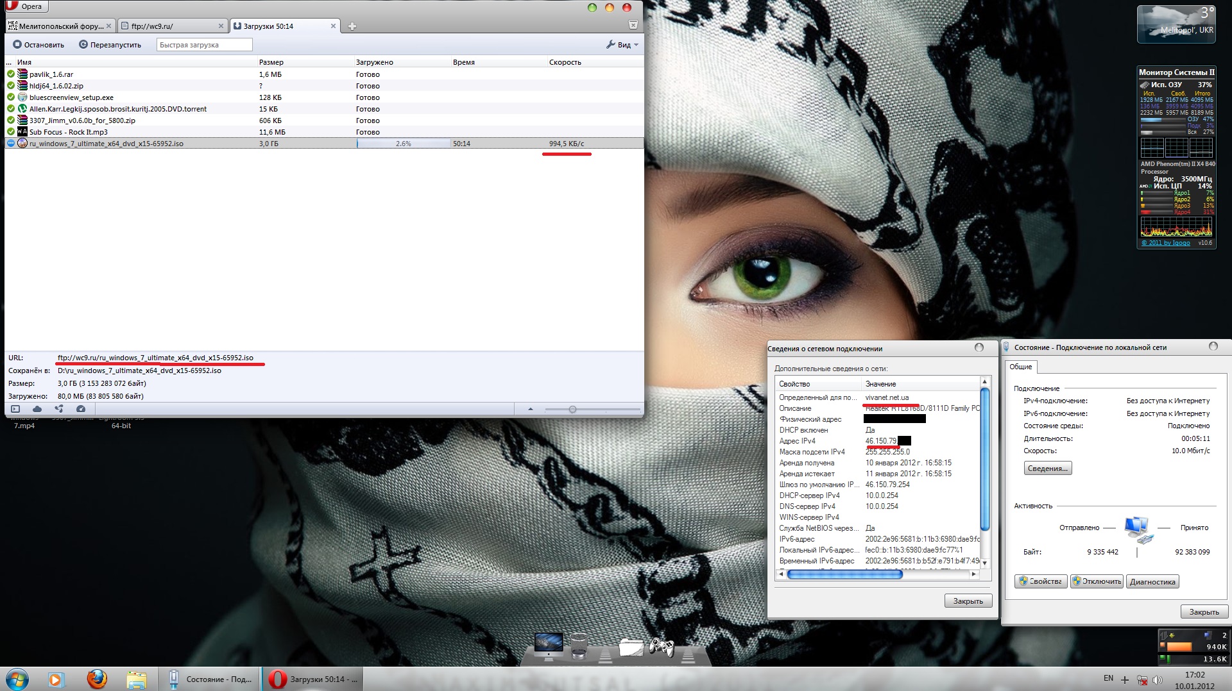This screenshot has width=1232, height=691.
Task: Select the ru_windows_7_ultimate iso download row
Action: coord(193,144)
